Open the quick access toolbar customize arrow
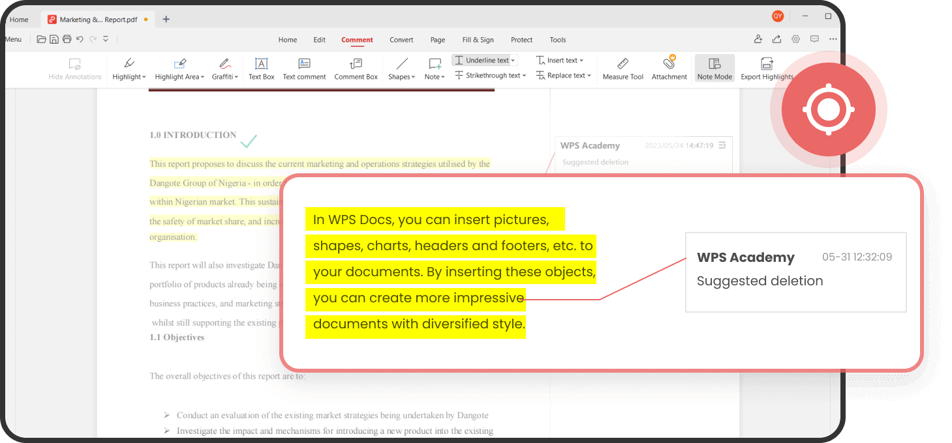The width and height of the screenshot is (952, 443). (x=106, y=39)
